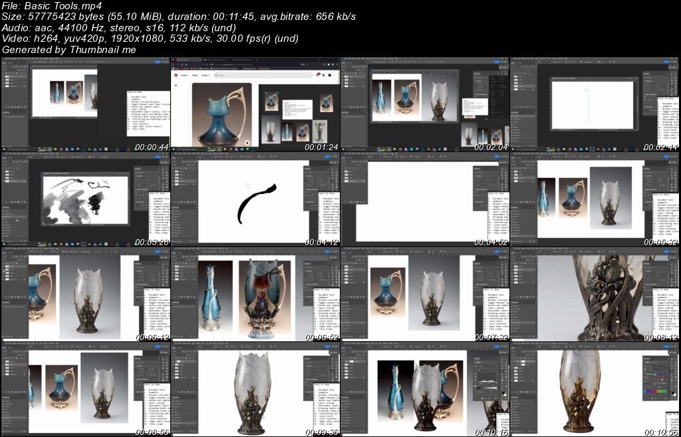Open the browser frame stamped 00:01:24
Image resolution: width=681 pixels, height=437 pixels.
[255, 104]
